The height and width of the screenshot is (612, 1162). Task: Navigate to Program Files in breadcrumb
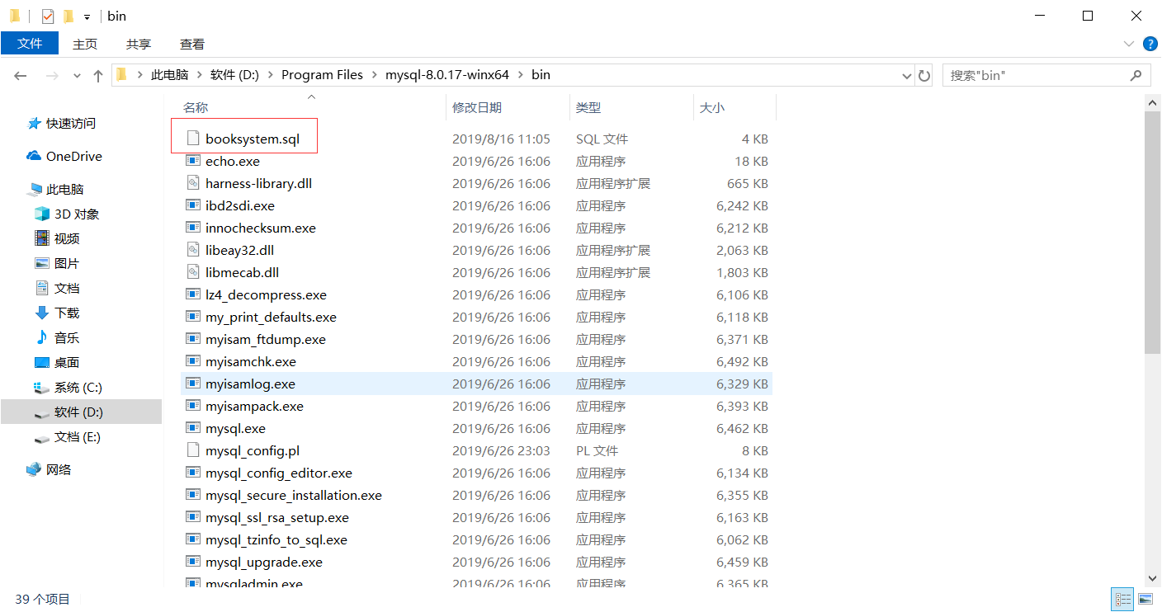pos(322,75)
